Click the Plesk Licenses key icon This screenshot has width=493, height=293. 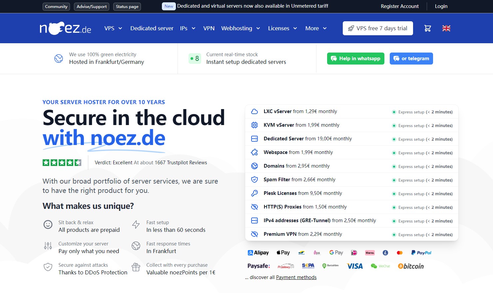[254, 193]
